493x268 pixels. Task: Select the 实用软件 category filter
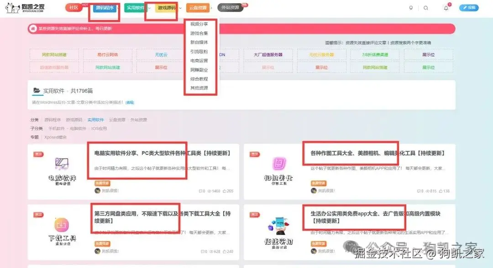tap(95, 120)
